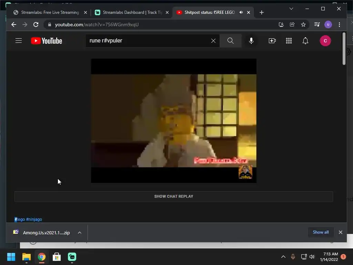Expand the tab search dropdown chevron
The height and width of the screenshot is (265, 353).
(x=291, y=9)
